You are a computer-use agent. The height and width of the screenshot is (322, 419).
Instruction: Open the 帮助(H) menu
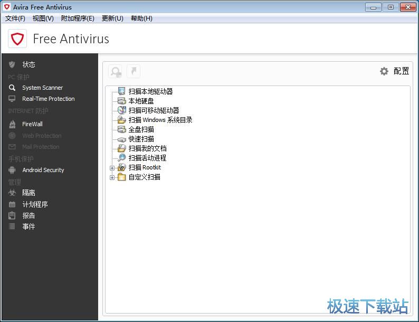pyautogui.click(x=141, y=18)
